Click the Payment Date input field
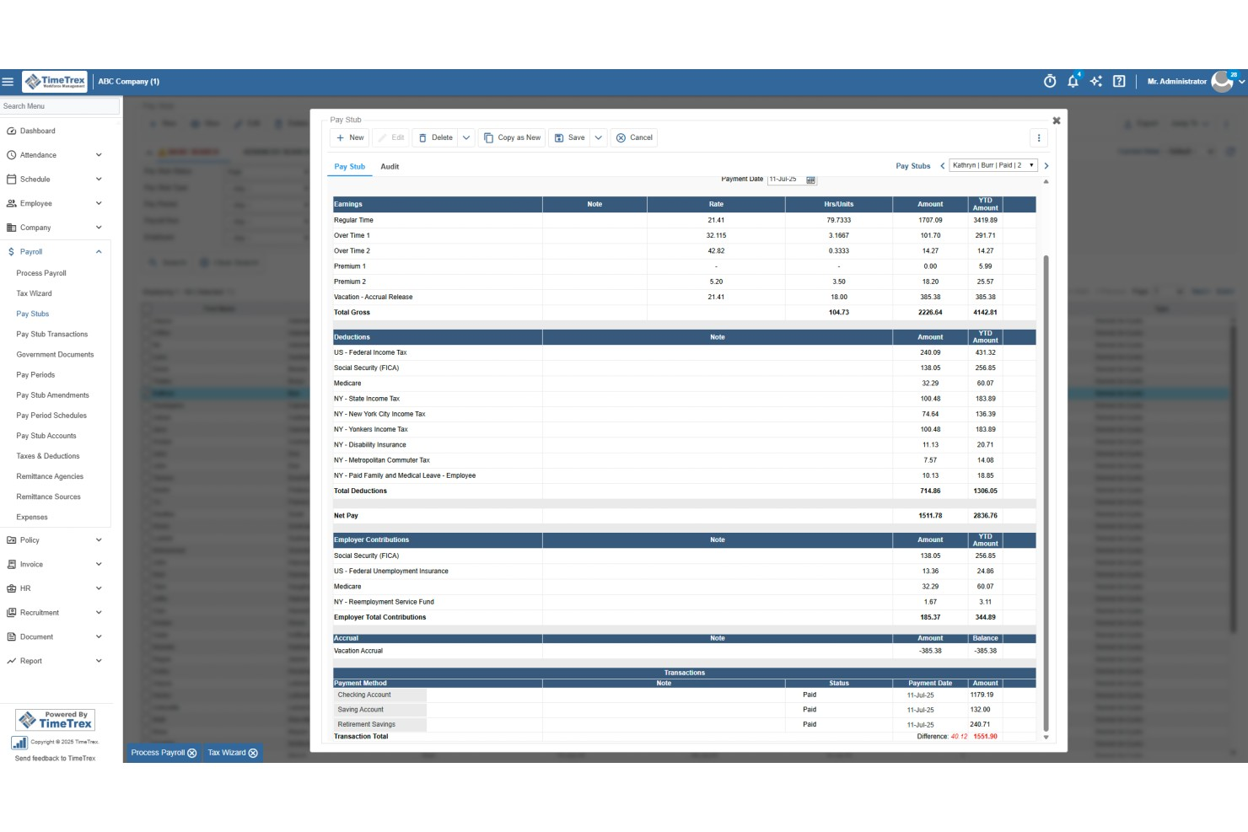 [x=786, y=180]
